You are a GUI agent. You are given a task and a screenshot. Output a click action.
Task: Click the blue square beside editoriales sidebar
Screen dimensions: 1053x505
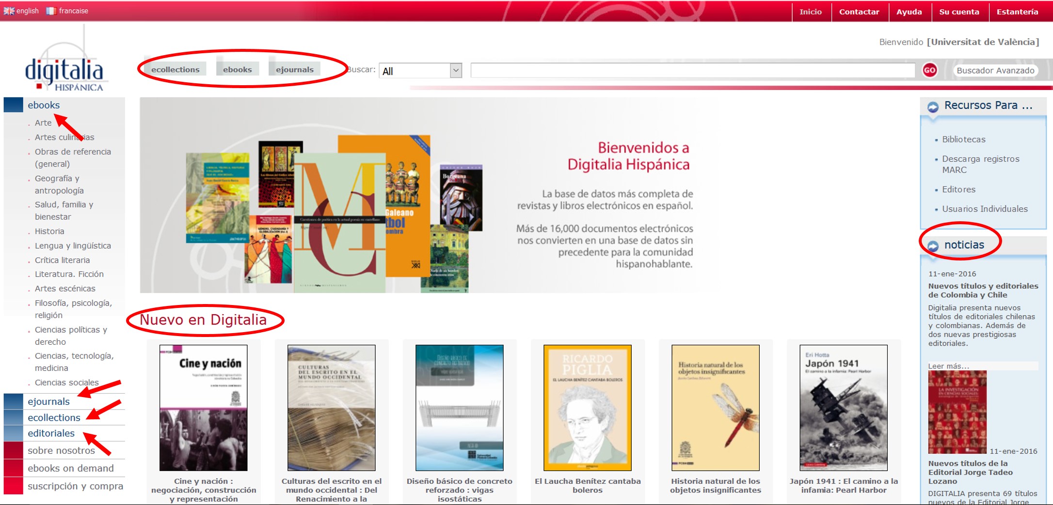[x=14, y=433]
